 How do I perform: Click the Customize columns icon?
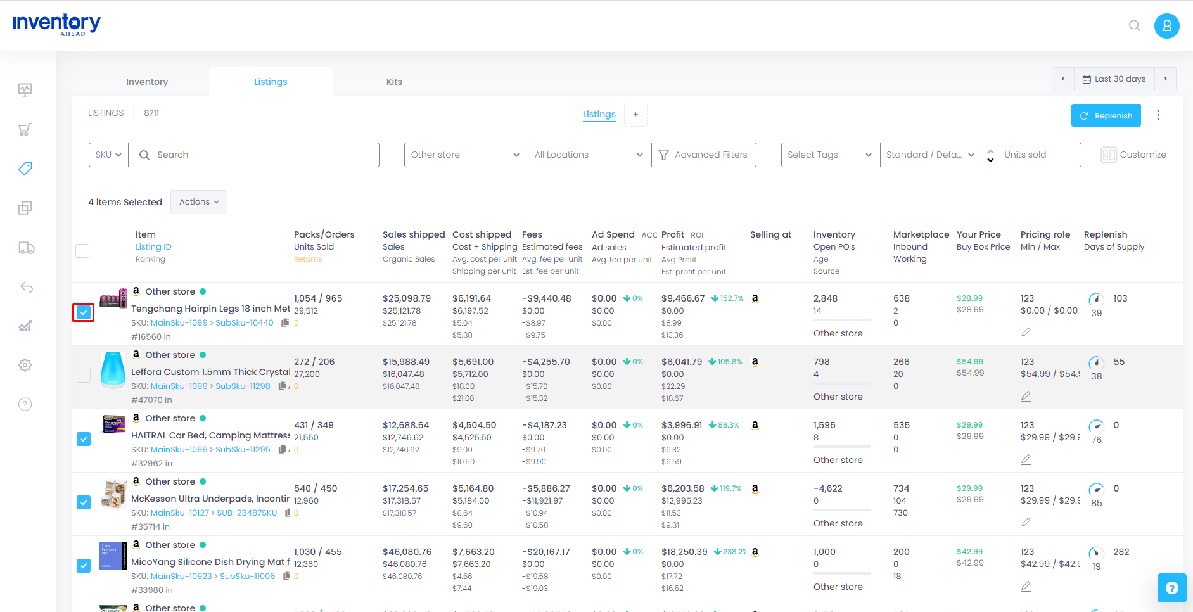pyautogui.click(x=1109, y=155)
